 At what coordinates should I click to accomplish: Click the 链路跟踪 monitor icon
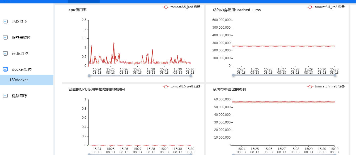(x=5, y=96)
